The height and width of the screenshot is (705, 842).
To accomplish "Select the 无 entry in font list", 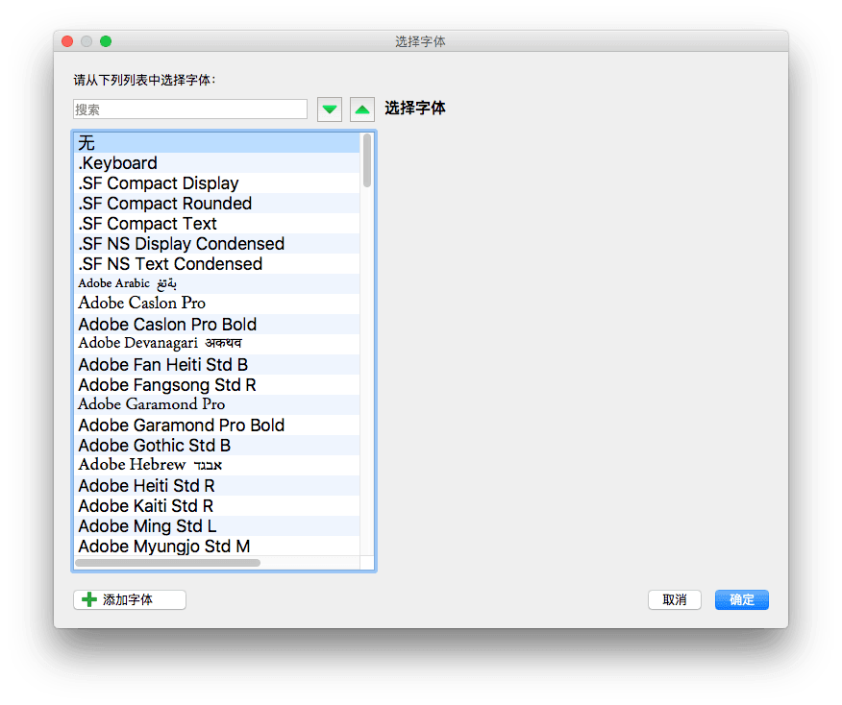I will [x=216, y=143].
